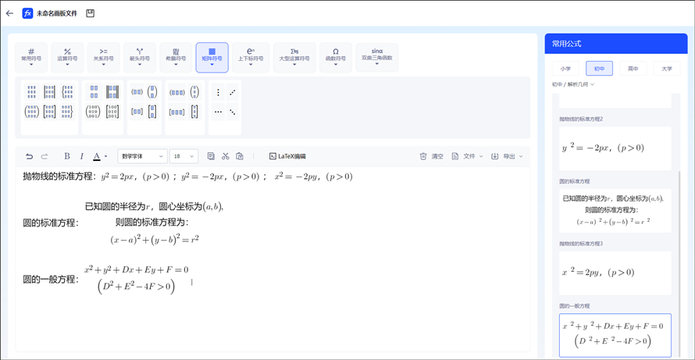Viewport: 695px width, 360px height.
Task: Insert 3x1 column vector with square brackets
Action: 194,112
